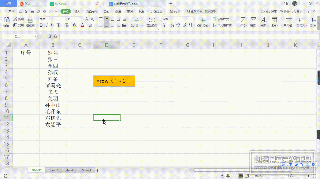
Task: Open the number format dropdown 常规
Action: [192, 19]
